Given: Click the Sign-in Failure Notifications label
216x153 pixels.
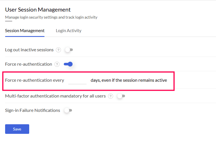Looking at the screenshot, I should coord(33,110).
